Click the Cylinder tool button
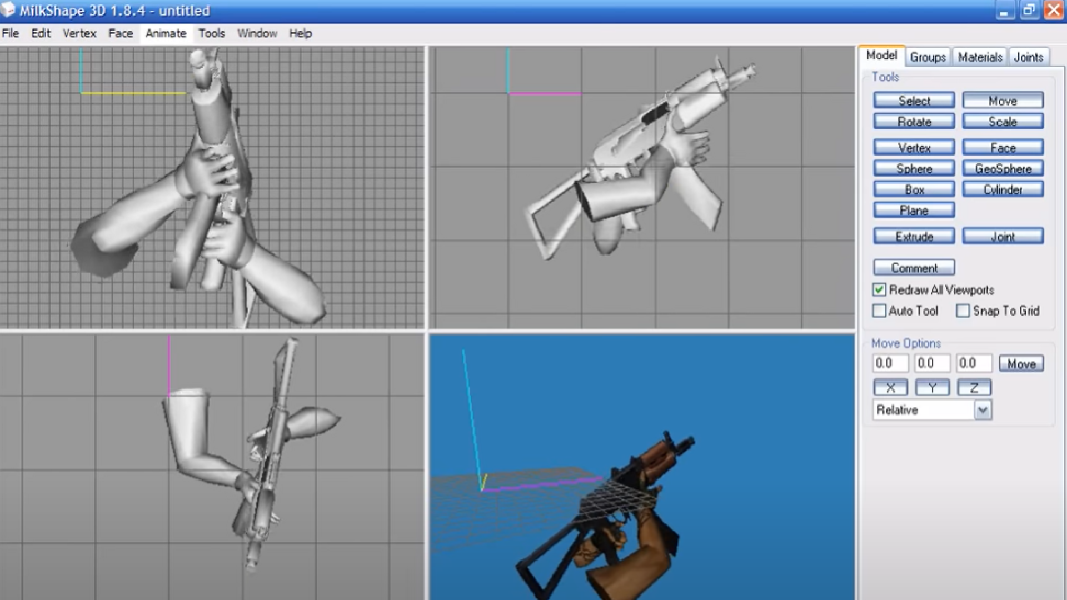The image size is (1067, 600). tap(1003, 189)
